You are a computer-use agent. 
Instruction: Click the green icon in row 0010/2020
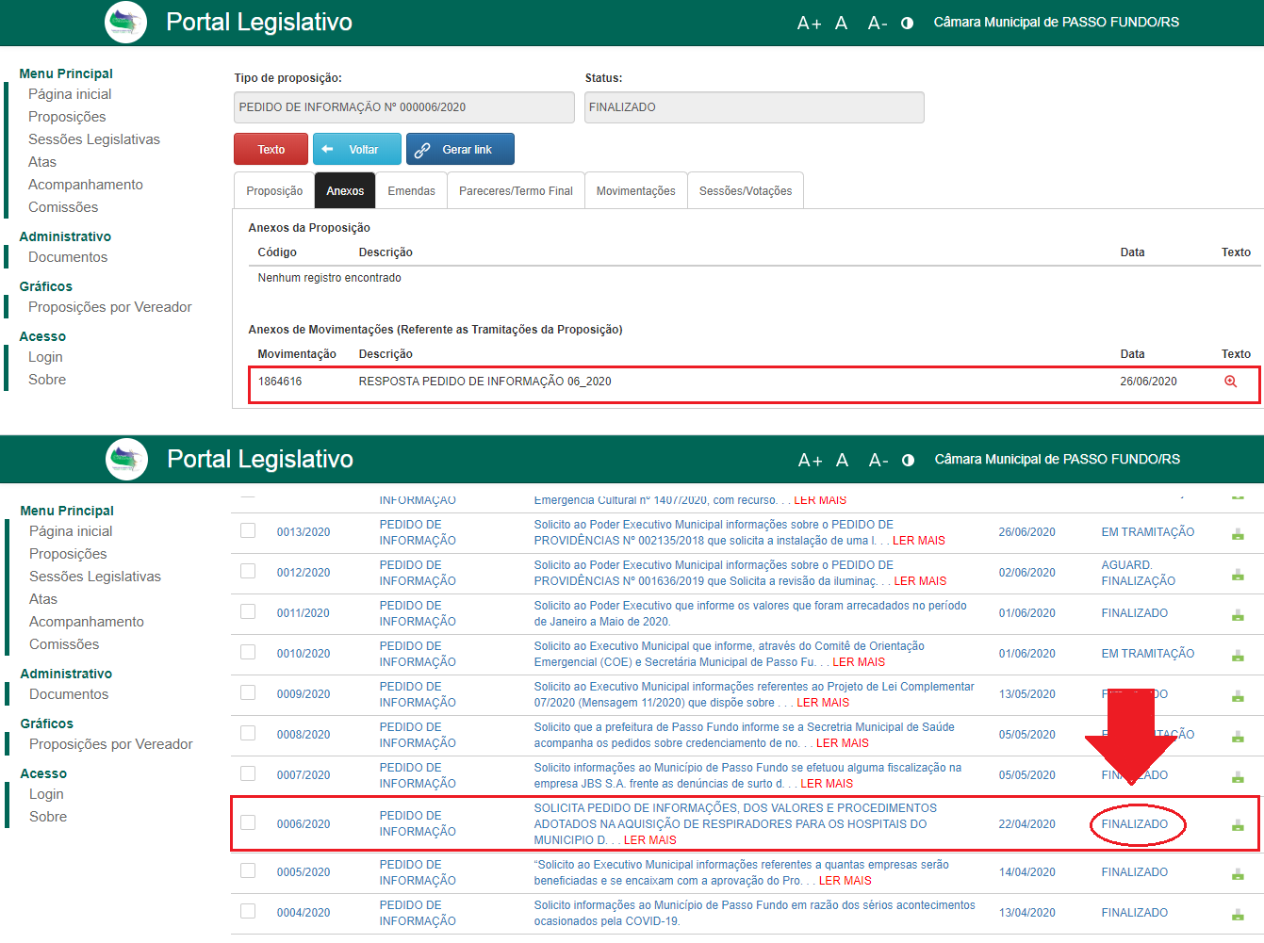tap(1238, 656)
